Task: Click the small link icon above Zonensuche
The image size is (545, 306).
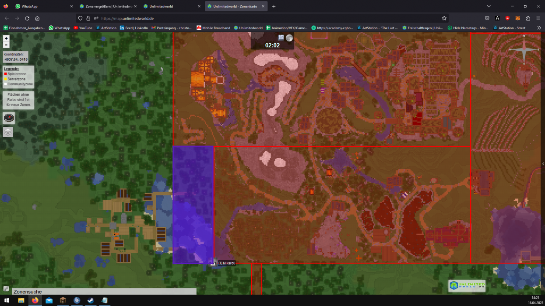Action: click(x=6, y=289)
